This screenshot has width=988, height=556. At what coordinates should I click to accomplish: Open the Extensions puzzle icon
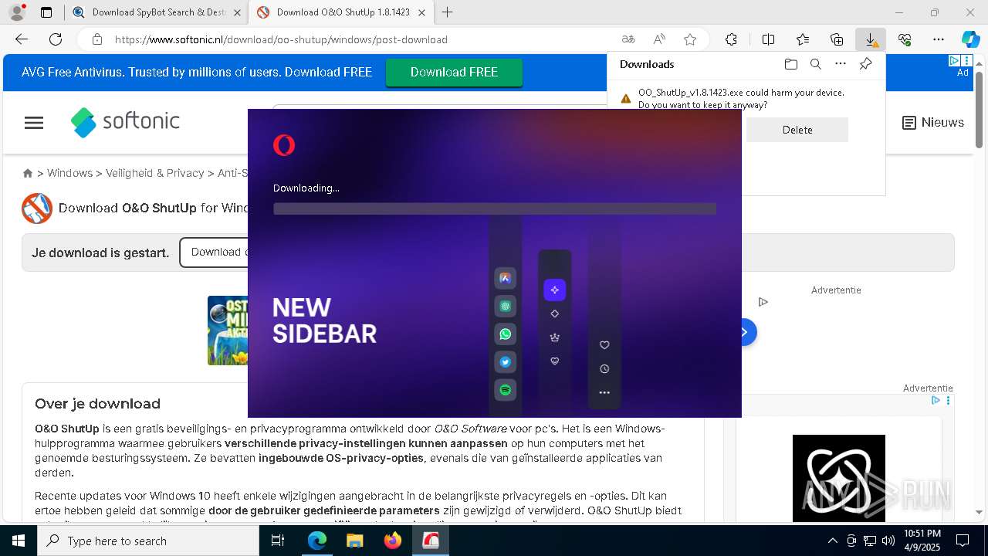[x=731, y=39]
